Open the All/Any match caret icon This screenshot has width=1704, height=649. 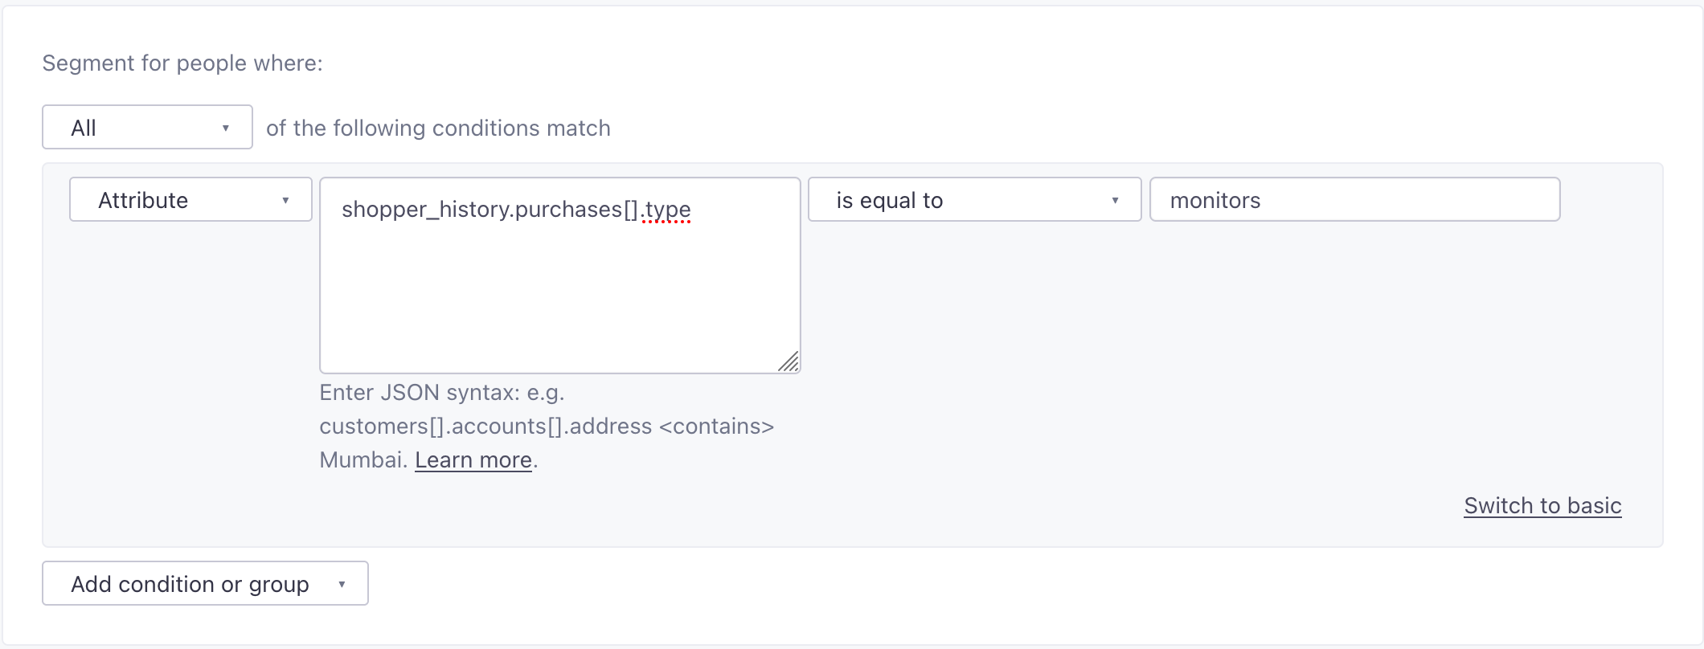227,127
